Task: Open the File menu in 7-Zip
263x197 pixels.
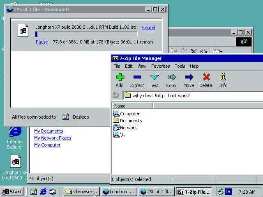Action: click(117, 66)
